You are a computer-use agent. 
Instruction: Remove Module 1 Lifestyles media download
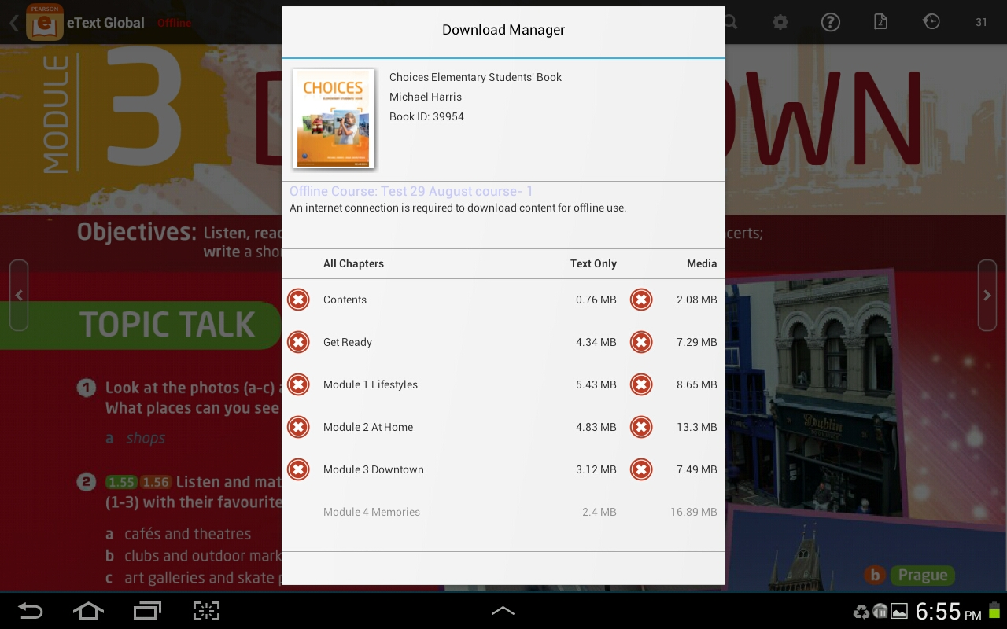coord(641,384)
